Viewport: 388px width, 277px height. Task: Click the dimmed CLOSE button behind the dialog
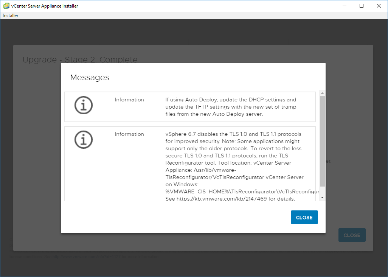tap(352, 235)
